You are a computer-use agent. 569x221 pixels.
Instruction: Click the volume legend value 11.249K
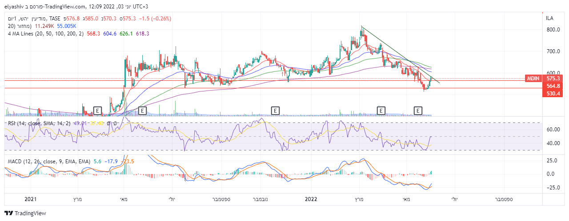click(45, 26)
